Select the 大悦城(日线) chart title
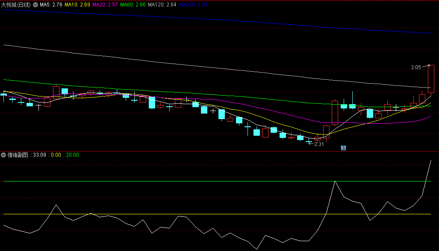Screen dimensions: 439x251 tap(16, 5)
